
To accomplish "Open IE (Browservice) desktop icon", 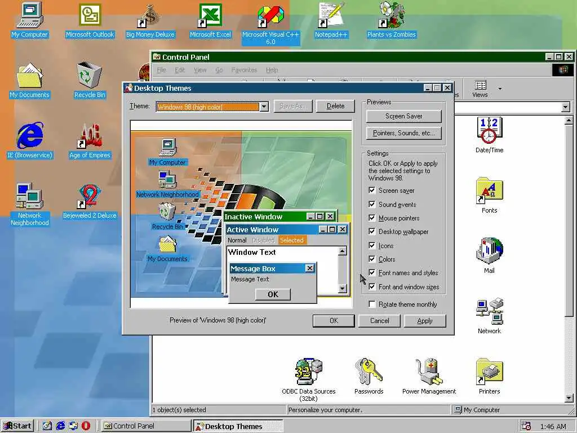I will 30,140.
